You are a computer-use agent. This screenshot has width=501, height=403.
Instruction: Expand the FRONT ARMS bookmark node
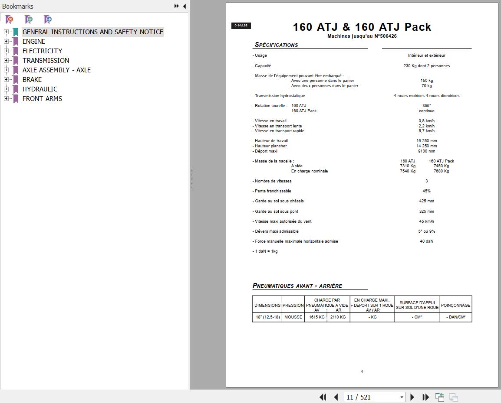pos(6,99)
